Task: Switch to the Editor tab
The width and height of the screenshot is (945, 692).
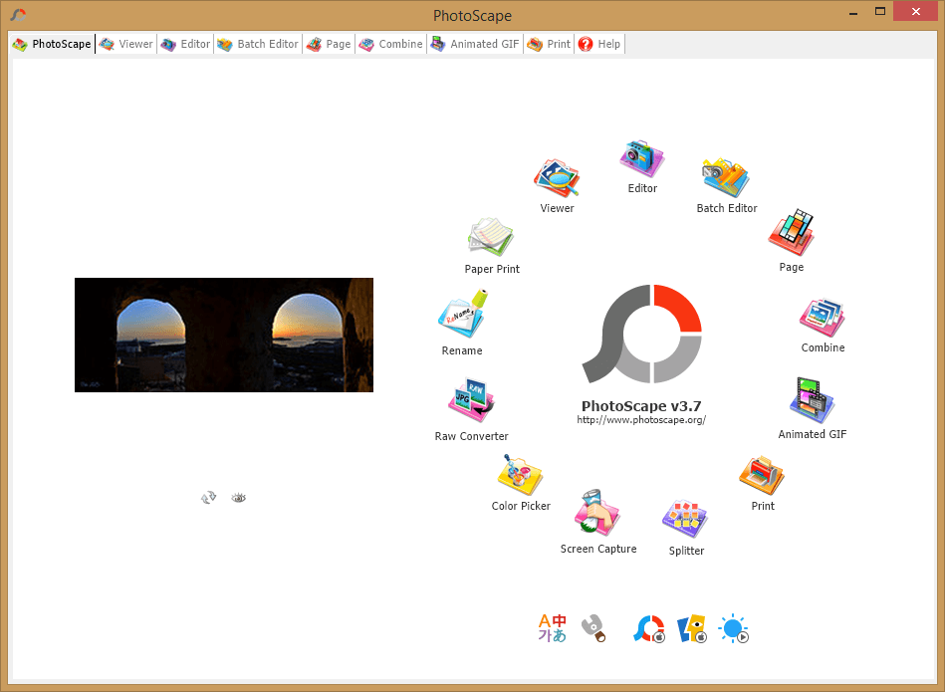Action: pos(185,44)
